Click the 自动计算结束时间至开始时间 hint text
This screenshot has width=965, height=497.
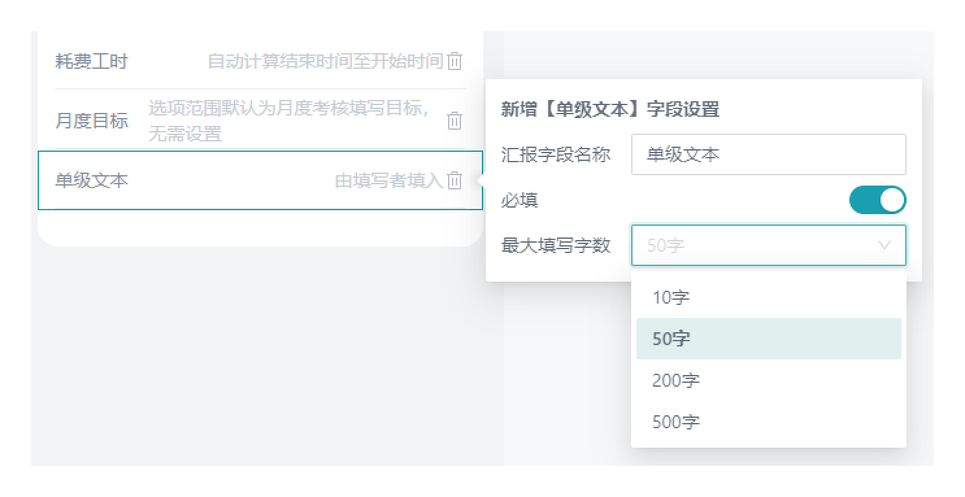(x=325, y=62)
